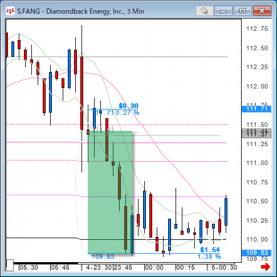Click the 05:30 time axis label
The height and width of the screenshot is (277, 277).
tap(29, 267)
